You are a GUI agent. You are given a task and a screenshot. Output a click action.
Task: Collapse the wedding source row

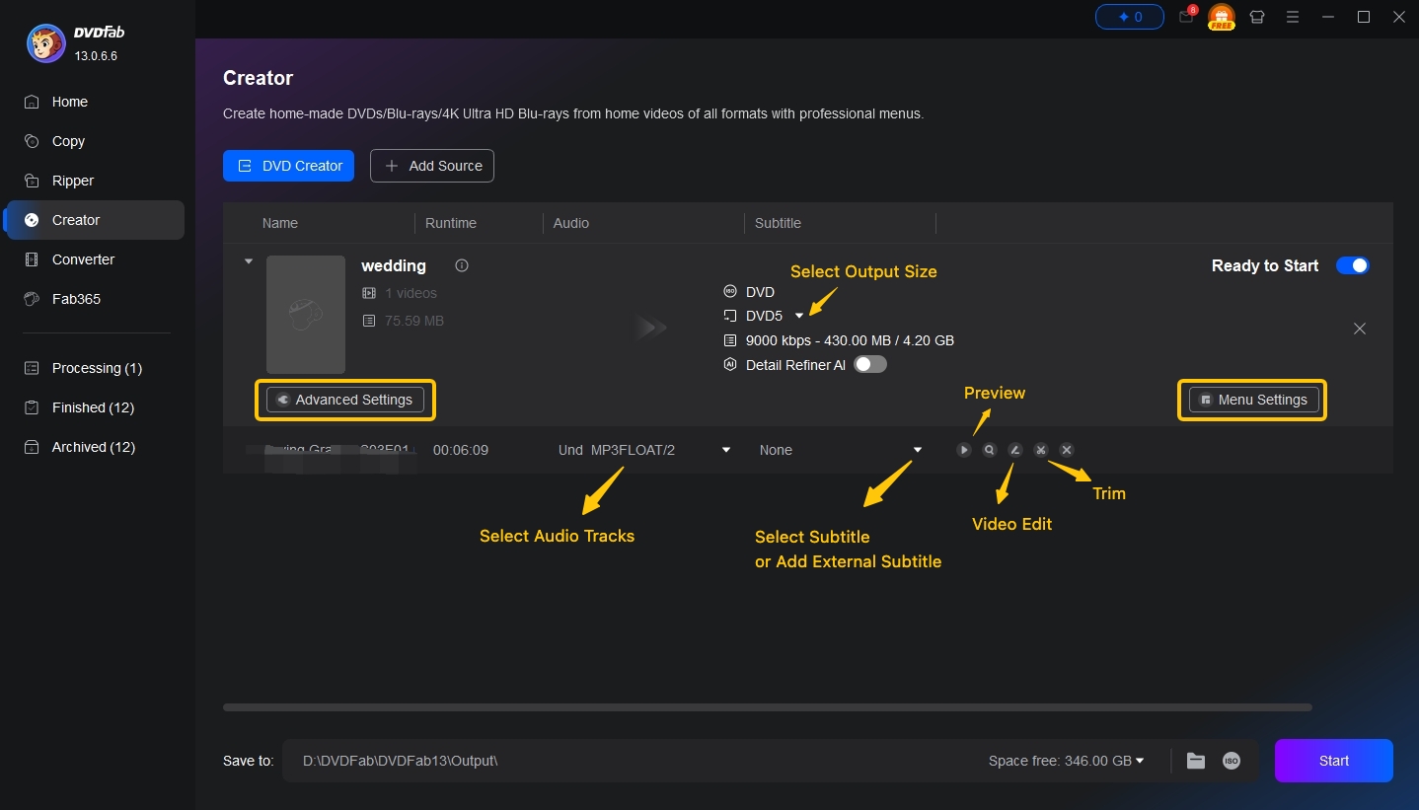point(249,261)
